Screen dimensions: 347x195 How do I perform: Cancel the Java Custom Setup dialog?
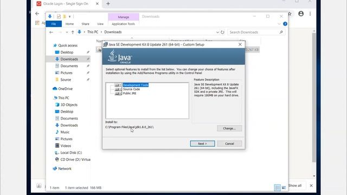pos(229,144)
